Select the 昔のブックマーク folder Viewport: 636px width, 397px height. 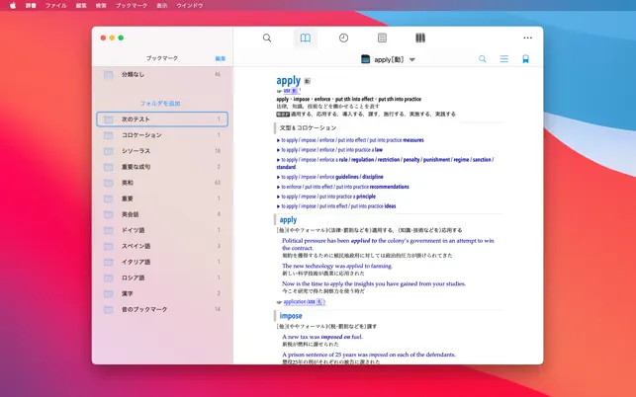162,309
